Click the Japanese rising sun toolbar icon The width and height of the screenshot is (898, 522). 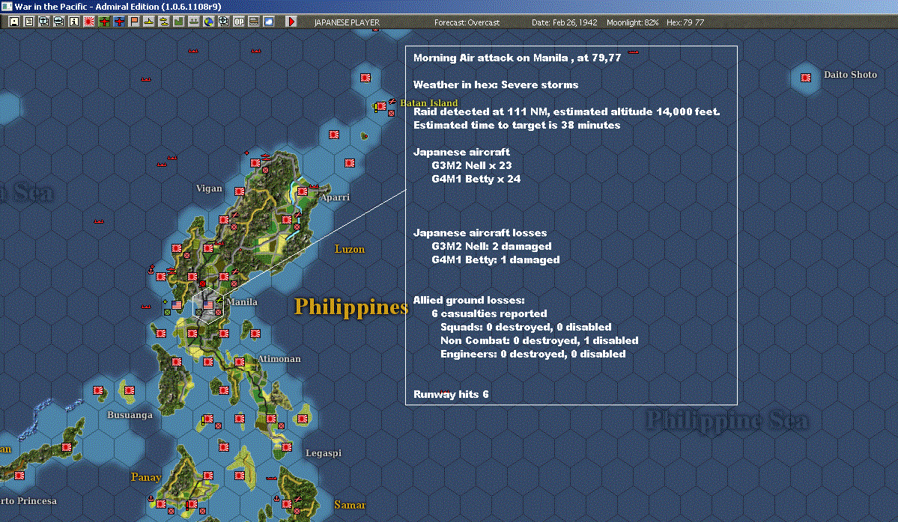click(89, 22)
